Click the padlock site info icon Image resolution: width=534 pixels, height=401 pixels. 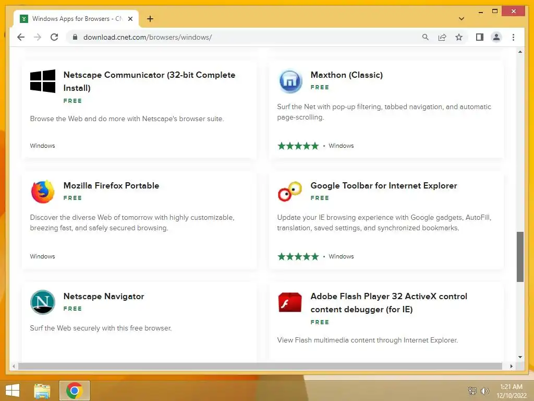point(75,37)
